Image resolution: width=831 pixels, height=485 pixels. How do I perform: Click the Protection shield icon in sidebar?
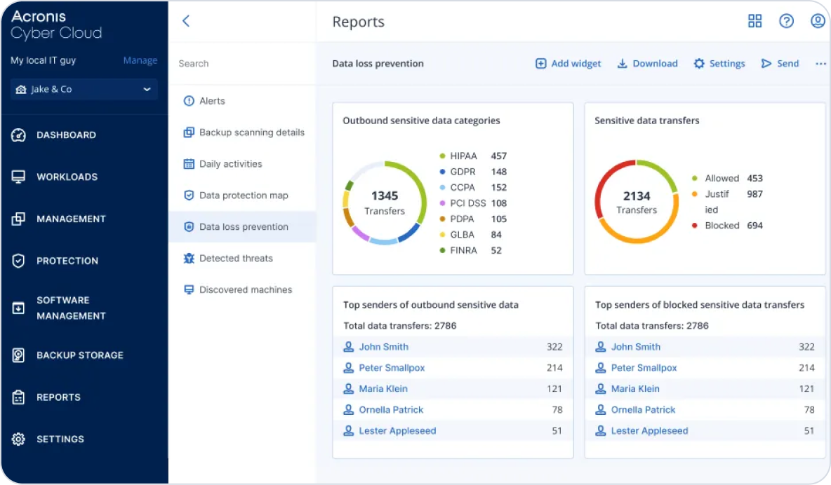coord(19,261)
